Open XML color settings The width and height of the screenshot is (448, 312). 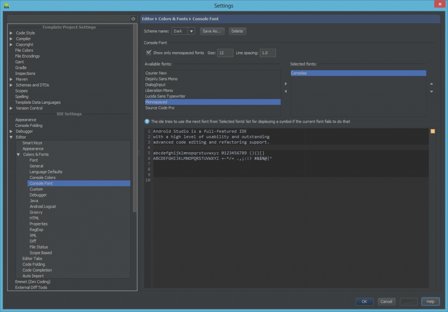(33, 235)
